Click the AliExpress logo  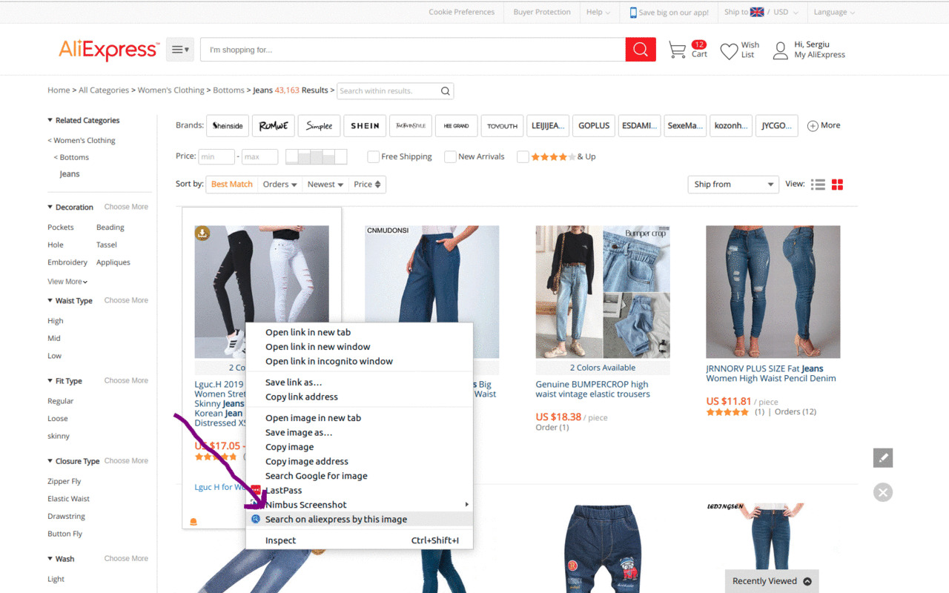tap(108, 50)
